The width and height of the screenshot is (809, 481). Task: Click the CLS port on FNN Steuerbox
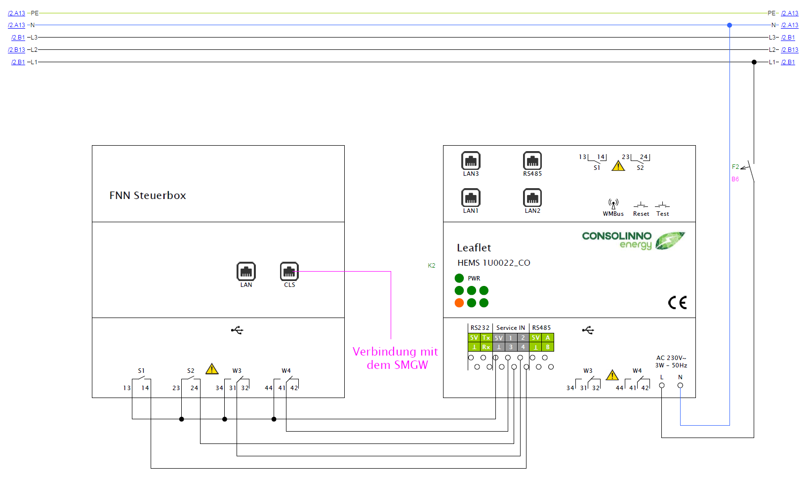[289, 272]
